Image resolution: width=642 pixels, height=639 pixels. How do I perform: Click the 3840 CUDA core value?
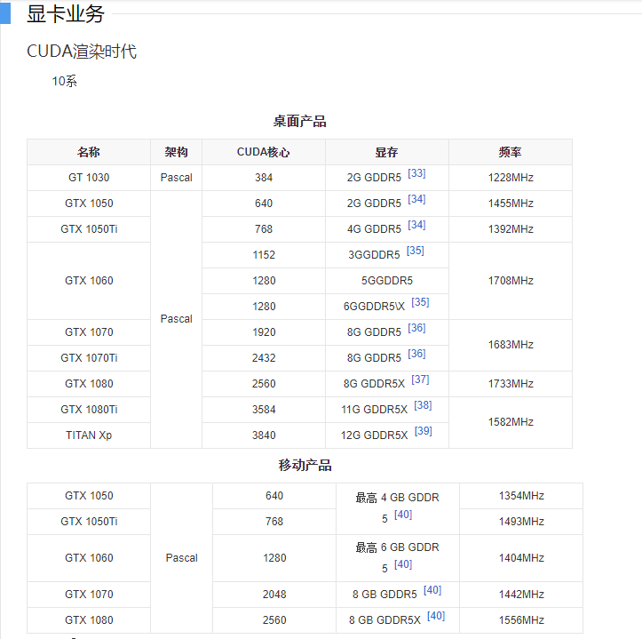tap(264, 435)
